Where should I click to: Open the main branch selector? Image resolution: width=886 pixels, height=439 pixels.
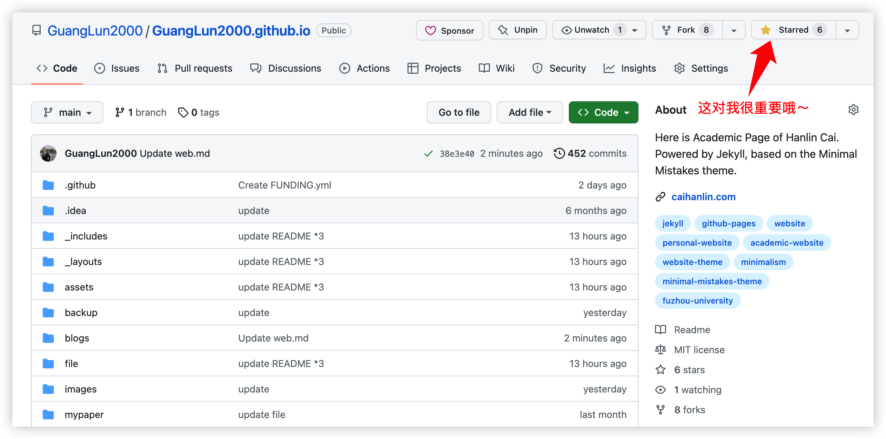coord(67,112)
